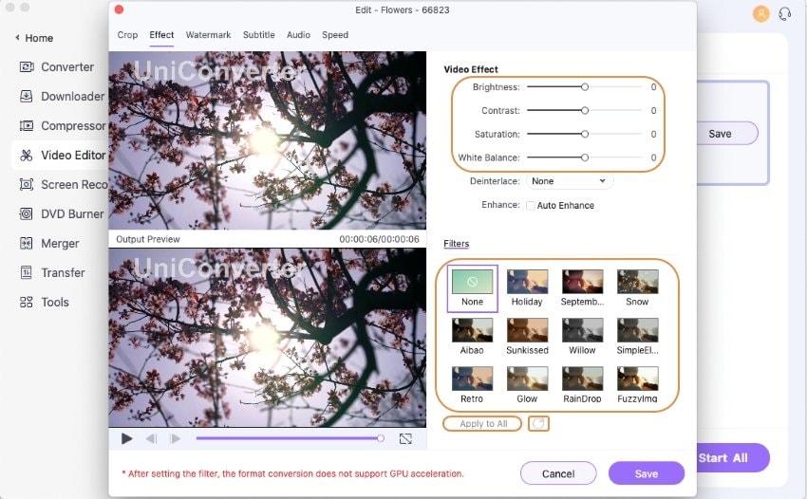Enable the Auto Enhance checkbox
The height and width of the screenshot is (499, 807).
[530, 206]
